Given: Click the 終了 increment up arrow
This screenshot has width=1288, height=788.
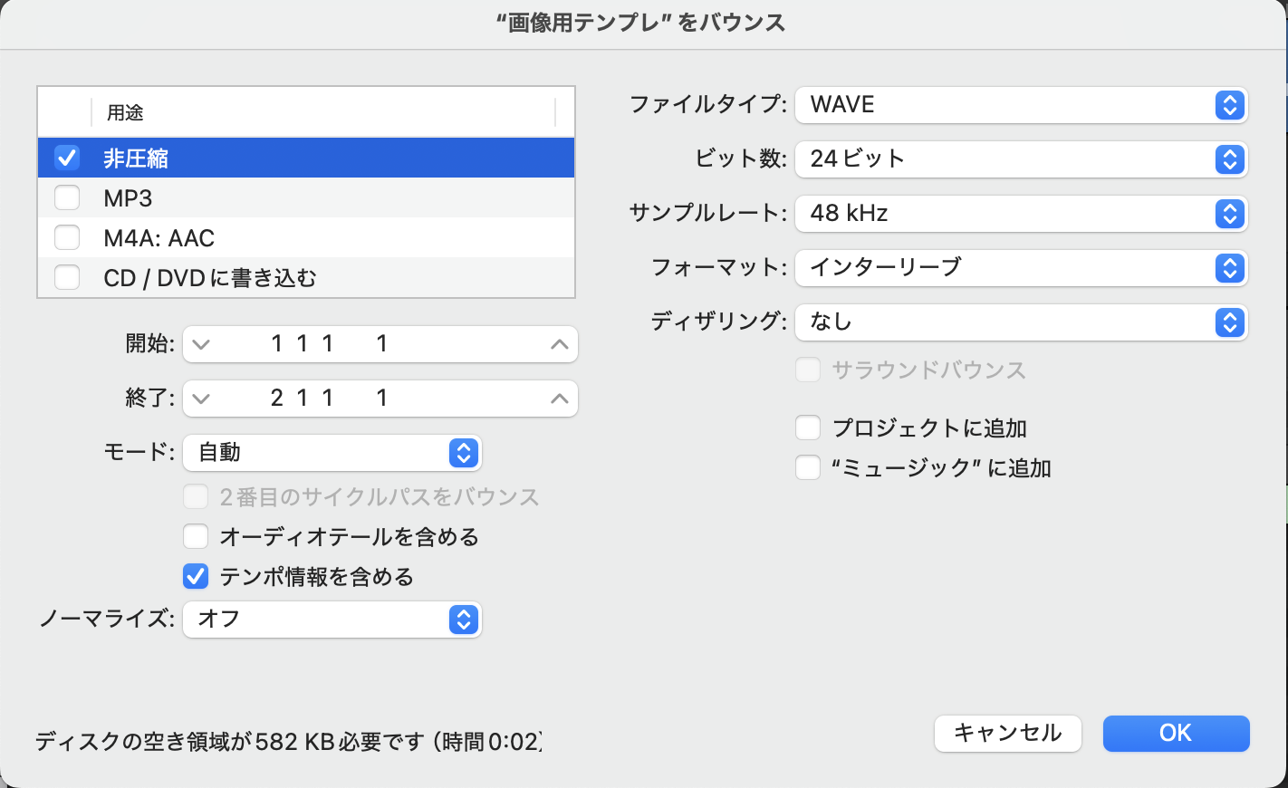Looking at the screenshot, I should [x=560, y=399].
